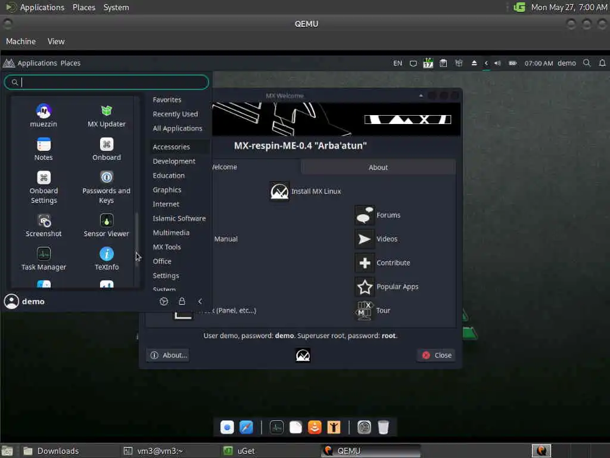
Task: Expand hidden tray icons arrow
Action: [x=486, y=63]
